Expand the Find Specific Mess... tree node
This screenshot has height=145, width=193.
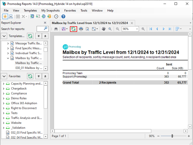coord(8,48)
